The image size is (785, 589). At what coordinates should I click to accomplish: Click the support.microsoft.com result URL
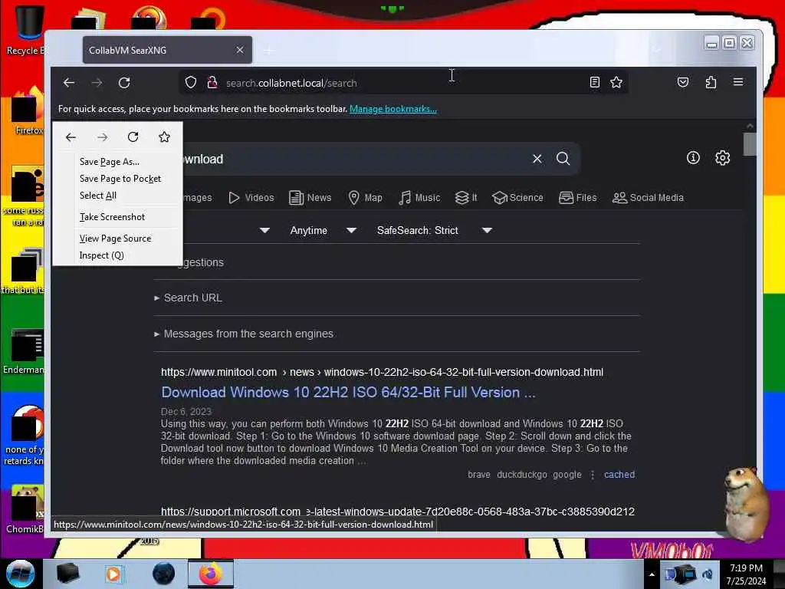click(398, 512)
